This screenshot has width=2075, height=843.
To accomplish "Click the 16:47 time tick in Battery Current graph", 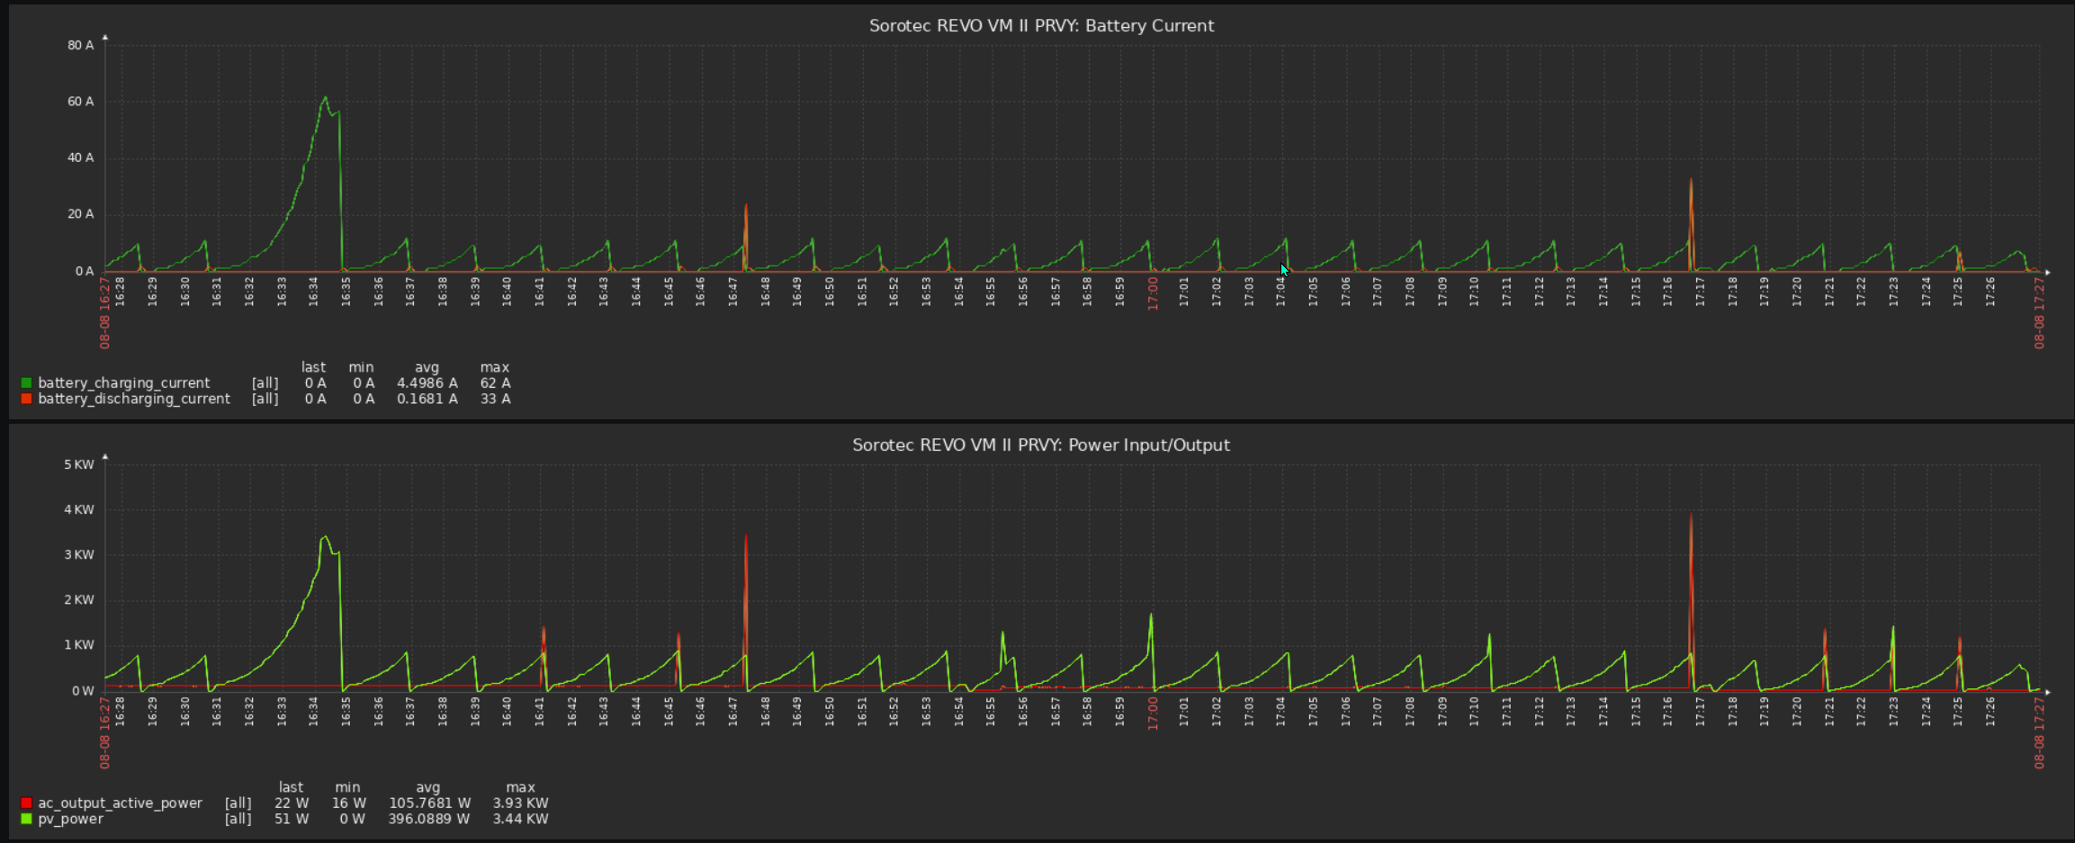I will pos(733,291).
